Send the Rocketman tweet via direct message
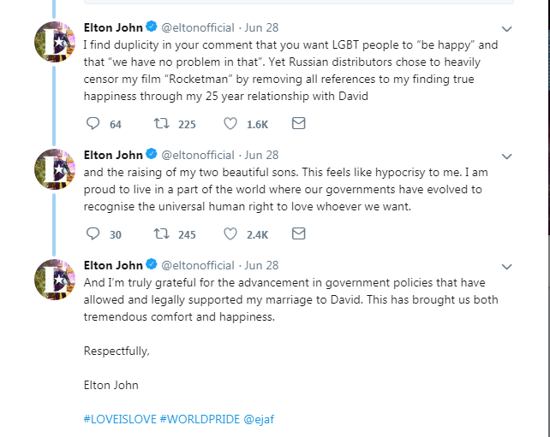 (x=298, y=123)
